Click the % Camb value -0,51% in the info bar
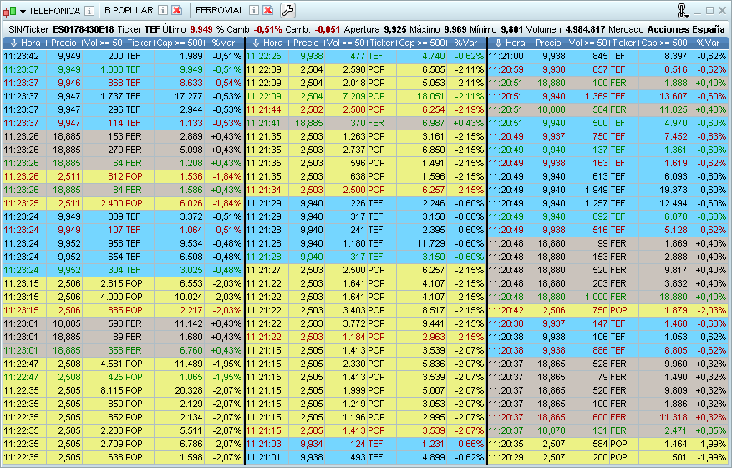Screen dimensions: 732x468 point(267,29)
